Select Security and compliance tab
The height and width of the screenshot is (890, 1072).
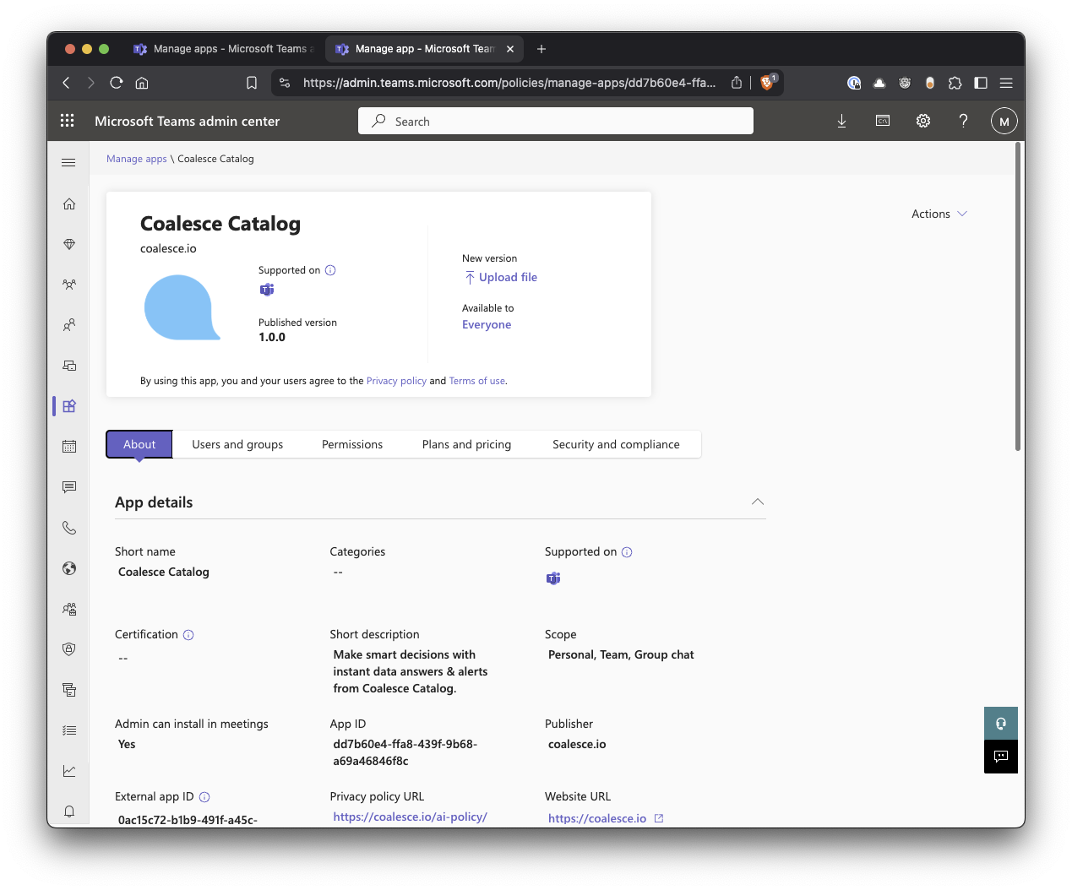[616, 444]
